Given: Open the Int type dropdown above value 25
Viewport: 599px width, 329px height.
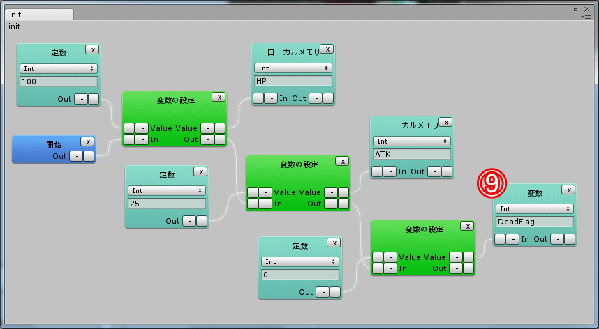Looking at the screenshot, I should tap(167, 190).
